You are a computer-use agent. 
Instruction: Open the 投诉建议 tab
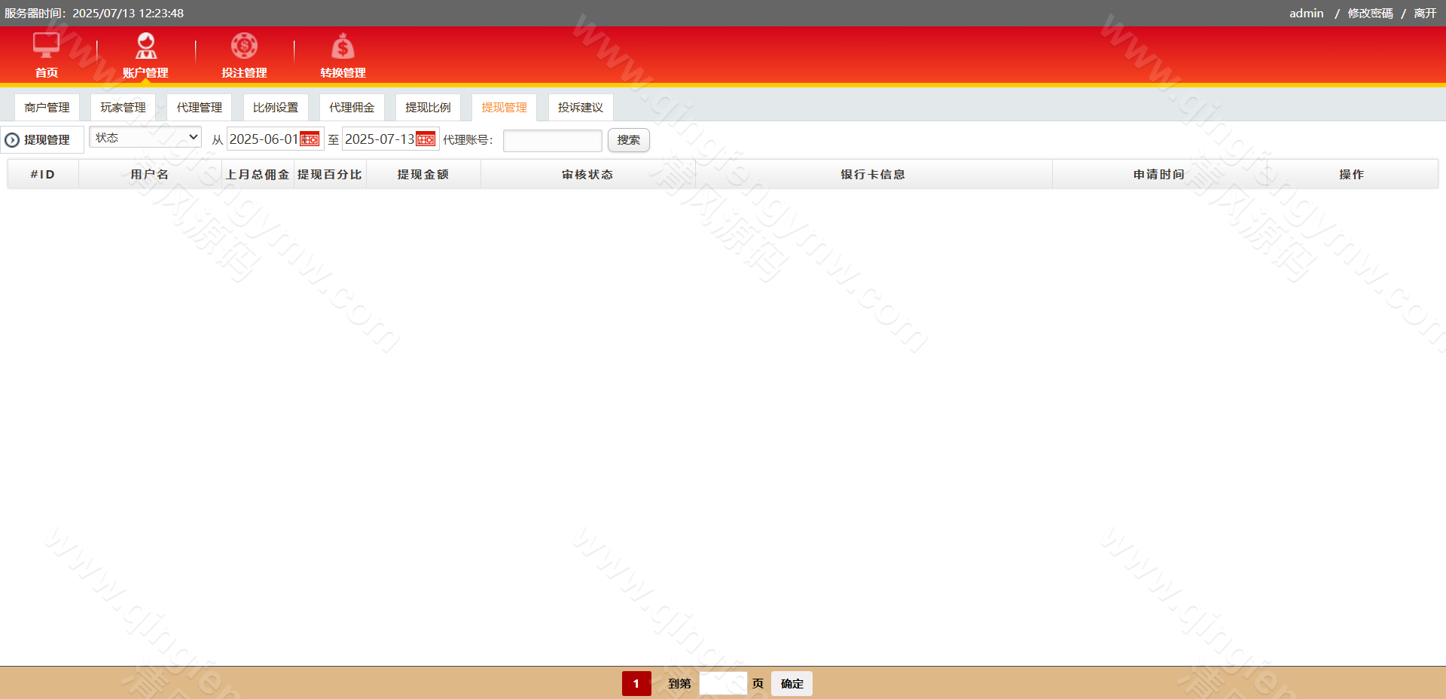coord(580,108)
